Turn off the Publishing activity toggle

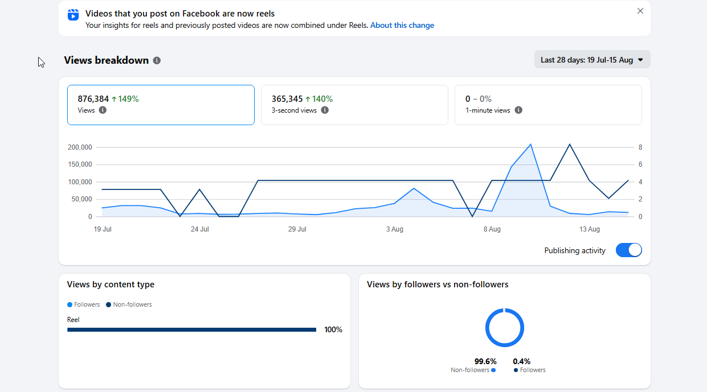(x=629, y=250)
